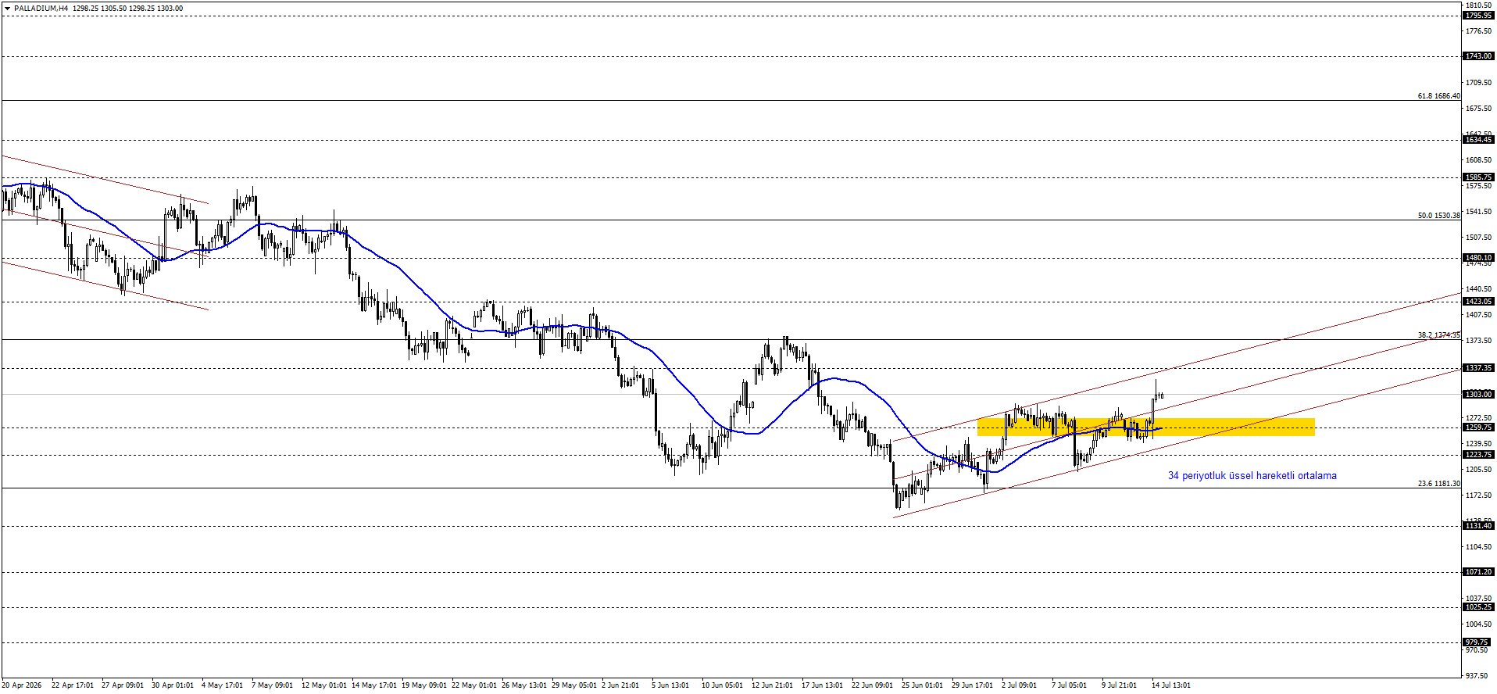Click the 23.6 1181.30 Fibonacci label
This screenshot has height=694, width=1497.
tap(1438, 484)
